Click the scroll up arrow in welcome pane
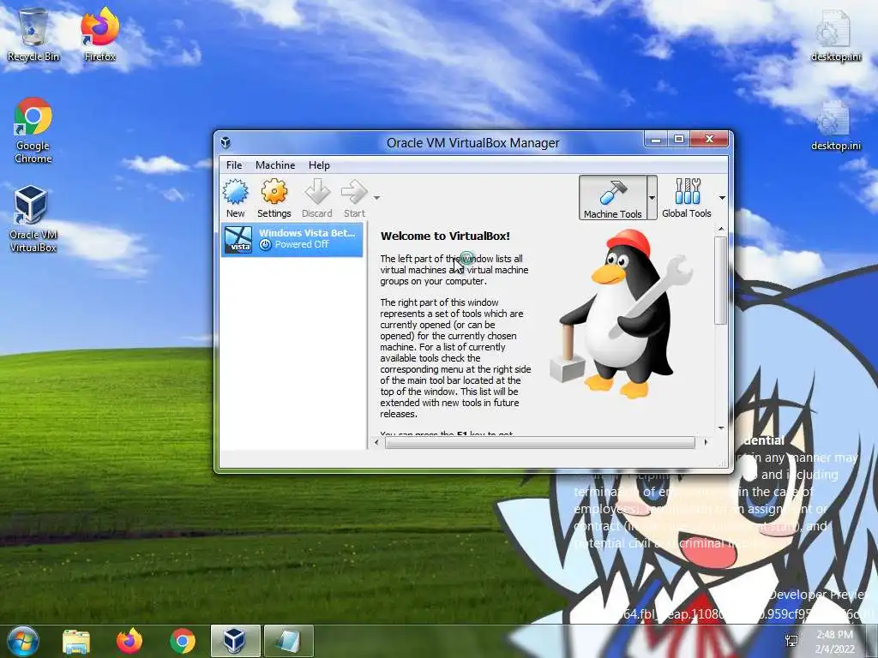The height and width of the screenshot is (658, 878). click(x=720, y=229)
